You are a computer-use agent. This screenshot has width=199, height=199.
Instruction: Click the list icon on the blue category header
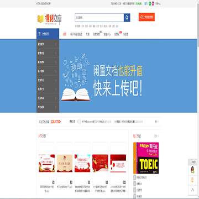click(x=39, y=34)
